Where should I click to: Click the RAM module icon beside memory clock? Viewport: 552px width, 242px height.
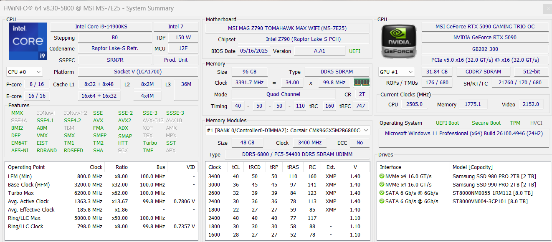coord(361,83)
